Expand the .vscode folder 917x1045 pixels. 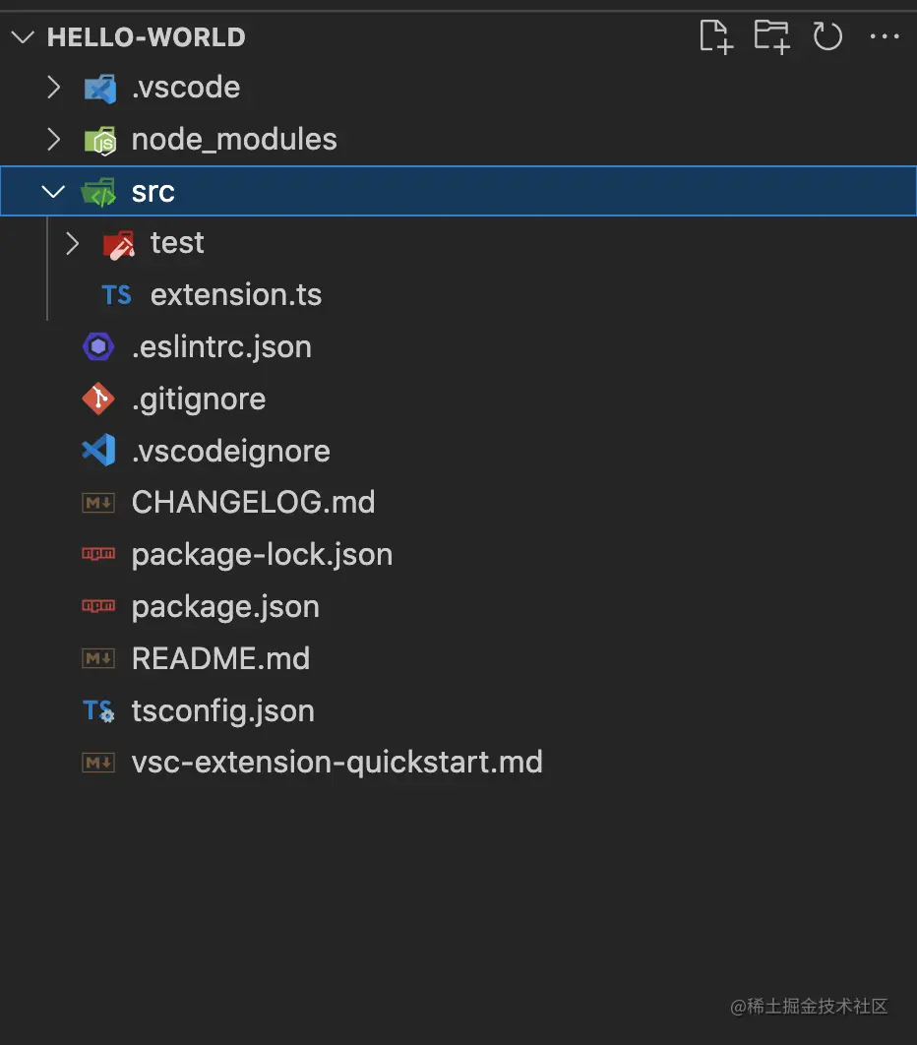54,88
